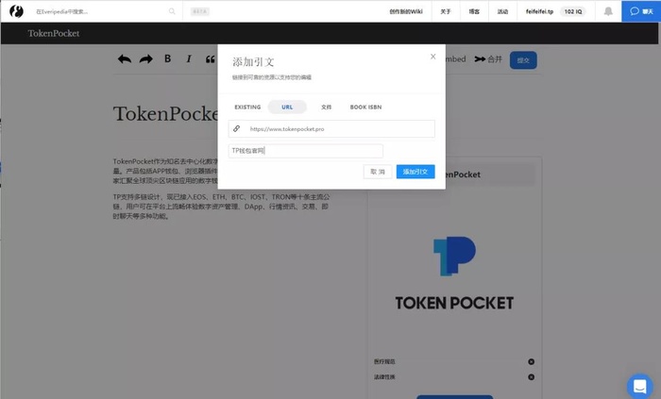Switch to the 文件 tab
Viewport: 661px width, 399px height.
tap(327, 107)
